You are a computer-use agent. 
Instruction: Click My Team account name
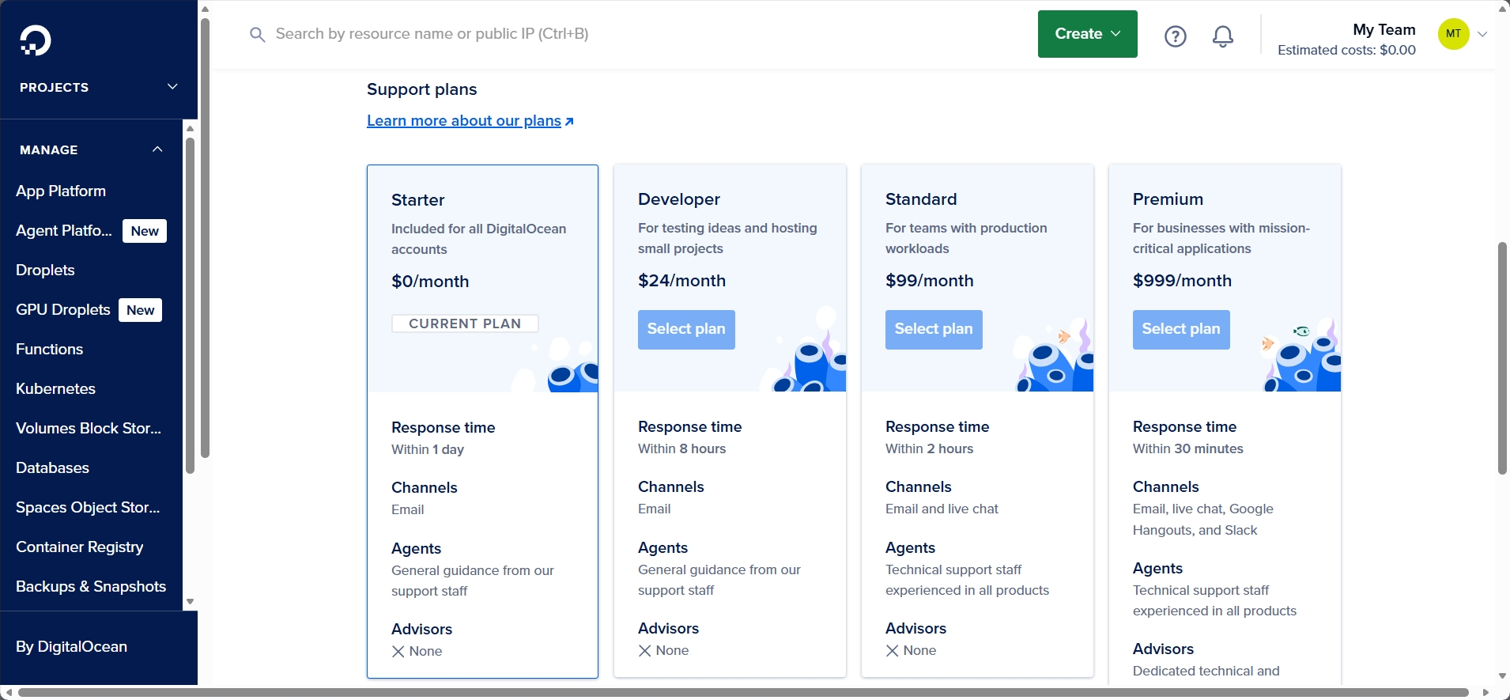click(x=1384, y=29)
